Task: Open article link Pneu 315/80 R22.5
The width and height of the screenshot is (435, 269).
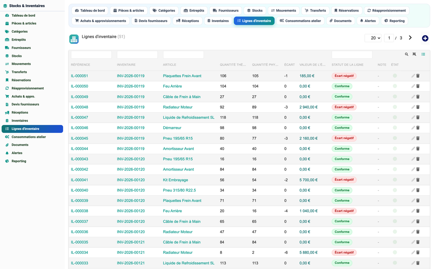Action: click(179, 190)
